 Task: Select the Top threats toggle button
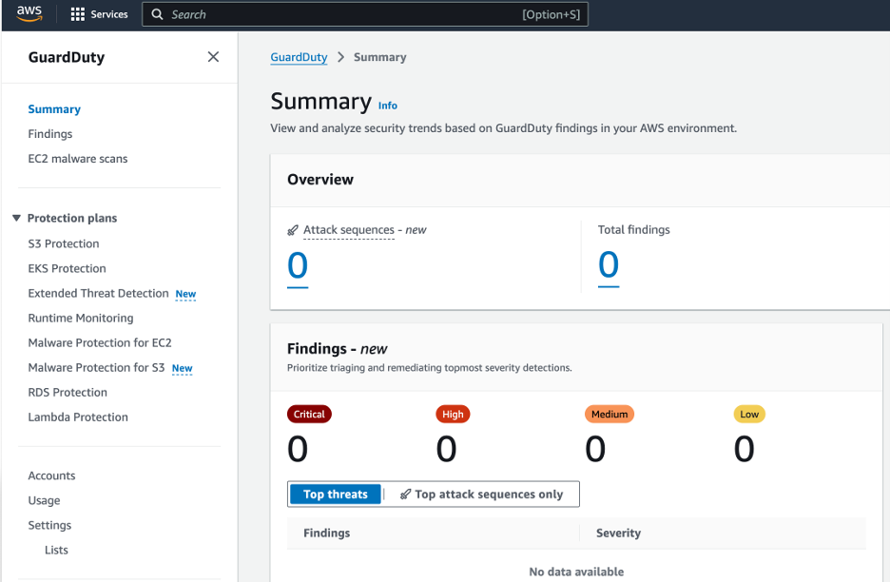[x=336, y=495]
